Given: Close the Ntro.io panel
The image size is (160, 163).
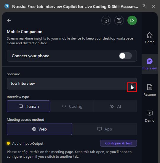Looking at the screenshot, I should 153,6.
